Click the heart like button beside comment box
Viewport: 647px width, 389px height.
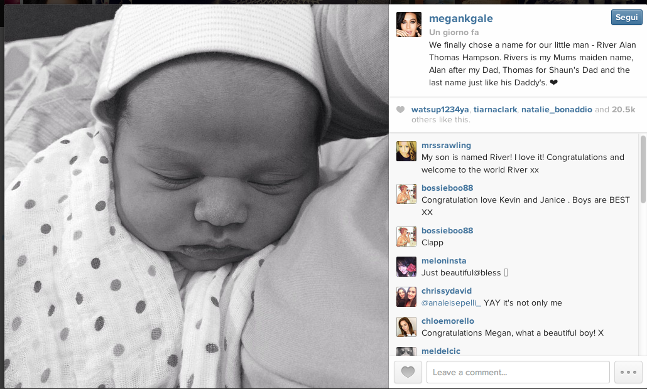pos(408,372)
